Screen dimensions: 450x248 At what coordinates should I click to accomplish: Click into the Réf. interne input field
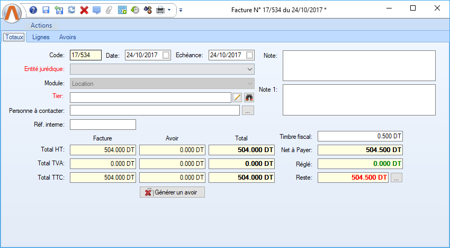pos(103,125)
